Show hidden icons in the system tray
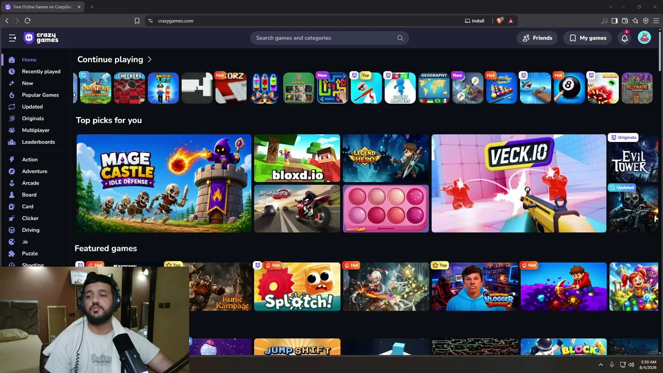Viewport: 663px width, 373px height. [601, 365]
